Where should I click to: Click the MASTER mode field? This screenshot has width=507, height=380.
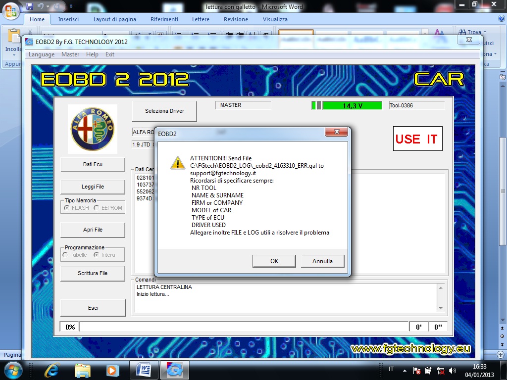coord(243,105)
